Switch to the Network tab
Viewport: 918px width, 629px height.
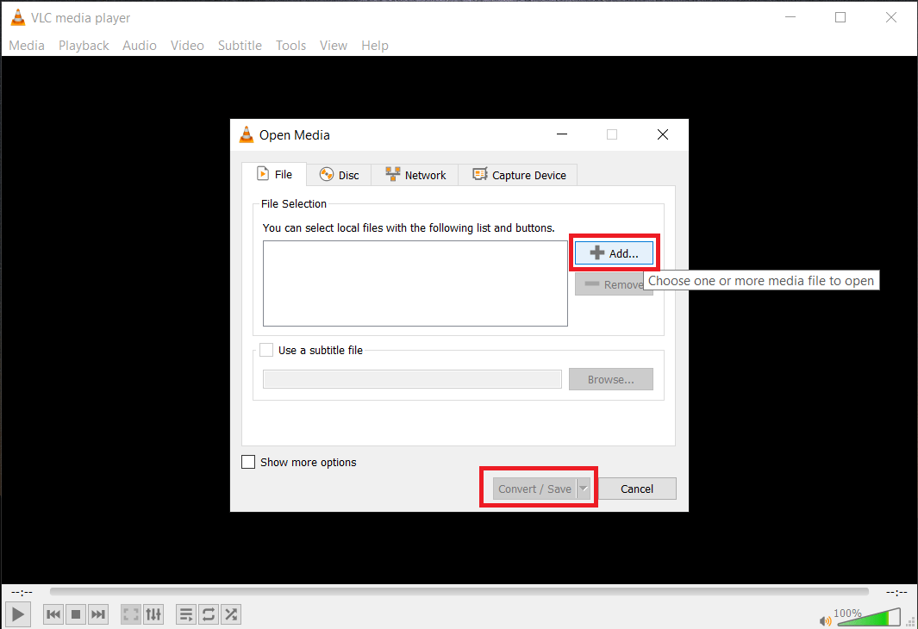pyautogui.click(x=415, y=174)
